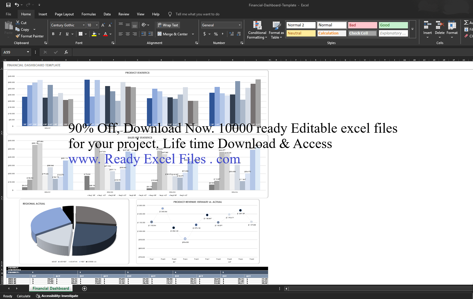Apply the Bad cell style
The image size is (473, 299).
363,25
